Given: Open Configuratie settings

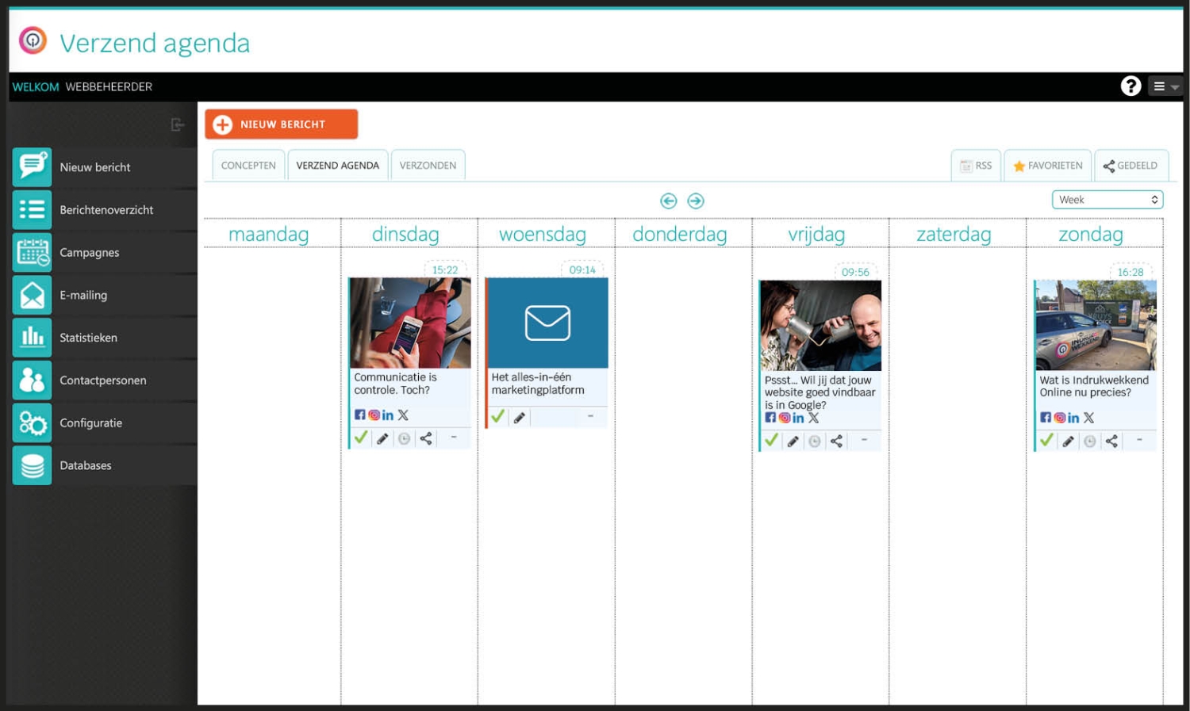Looking at the screenshot, I should tap(104, 423).
